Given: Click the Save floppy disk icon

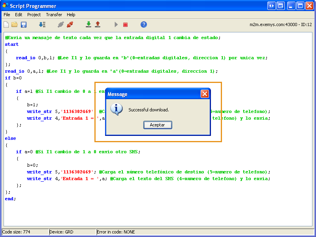Looking at the screenshot, I should coord(24,24).
